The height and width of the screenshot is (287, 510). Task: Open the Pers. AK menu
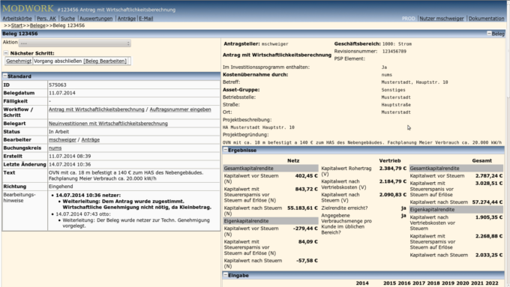click(x=46, y=19)
